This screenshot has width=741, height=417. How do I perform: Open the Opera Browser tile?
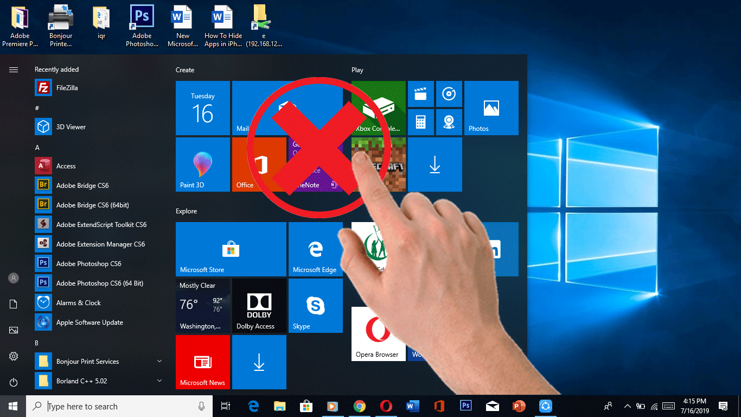(378, 334)
